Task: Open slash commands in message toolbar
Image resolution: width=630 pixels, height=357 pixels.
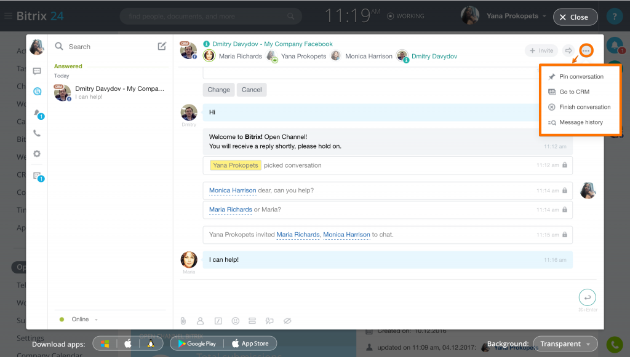Action: (218, 321)
